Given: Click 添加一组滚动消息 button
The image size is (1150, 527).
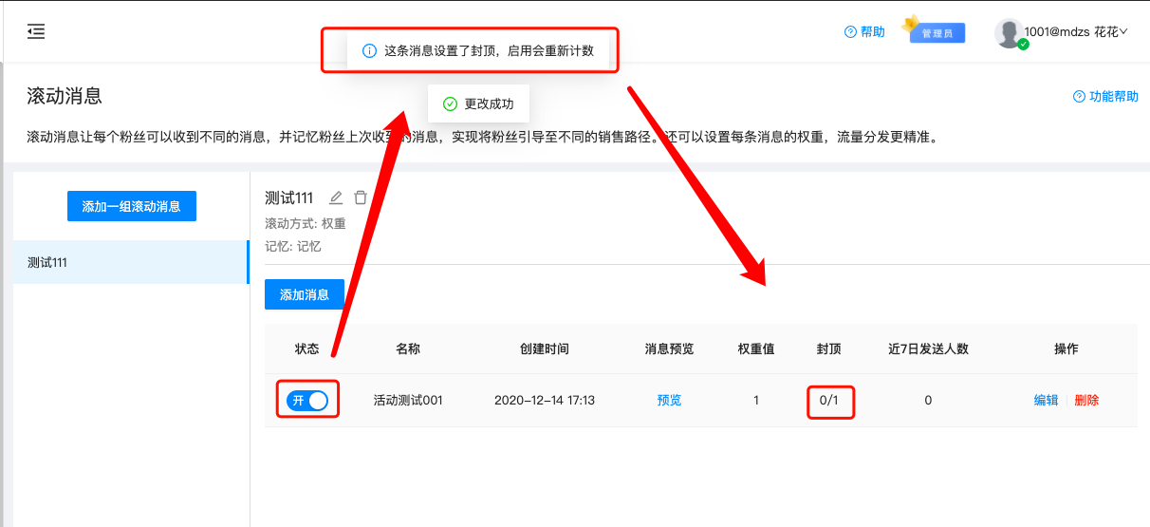Looking at the screenshot, I should click(x=132, y=206).
